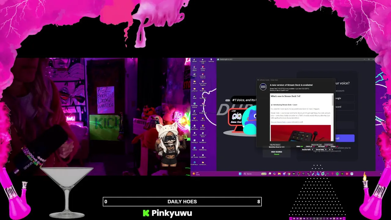Click the Remind Me Later button
The width and height of the screenshot is (391, 220).
pyautogui.click(x=317, y=145)
